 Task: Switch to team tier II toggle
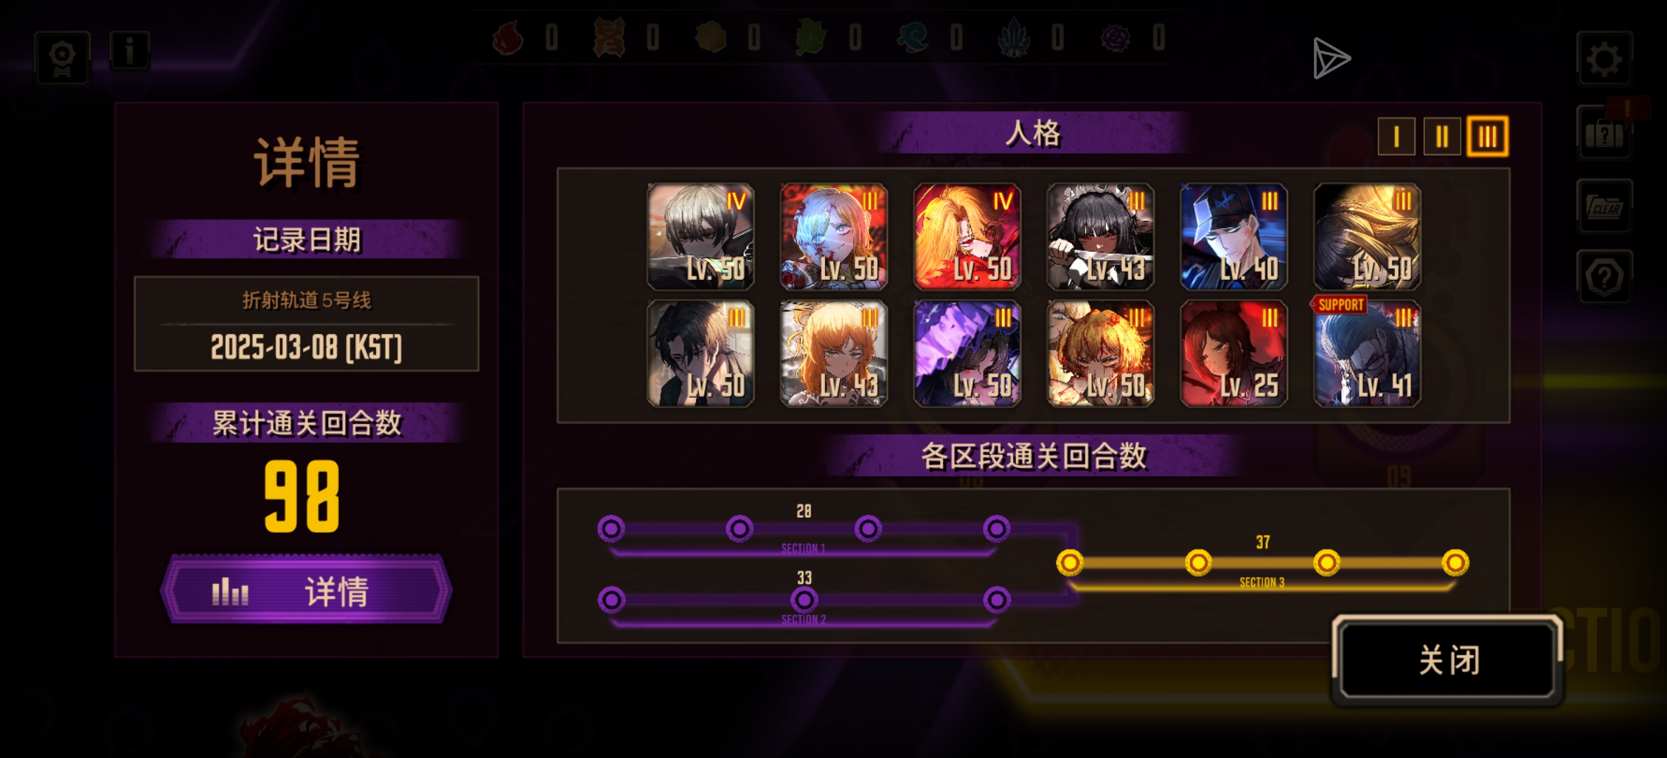click(1442, 136)
